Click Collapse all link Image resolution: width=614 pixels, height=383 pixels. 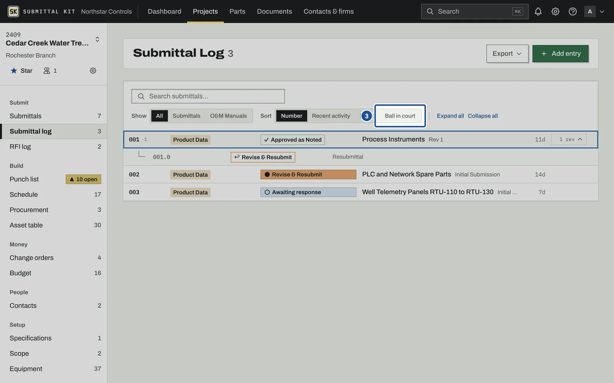point(483,116)
